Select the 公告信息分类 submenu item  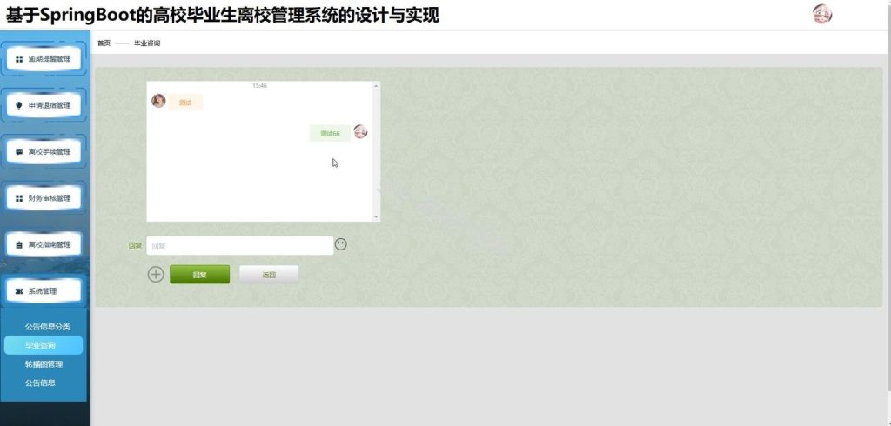[x=48, y=327]
